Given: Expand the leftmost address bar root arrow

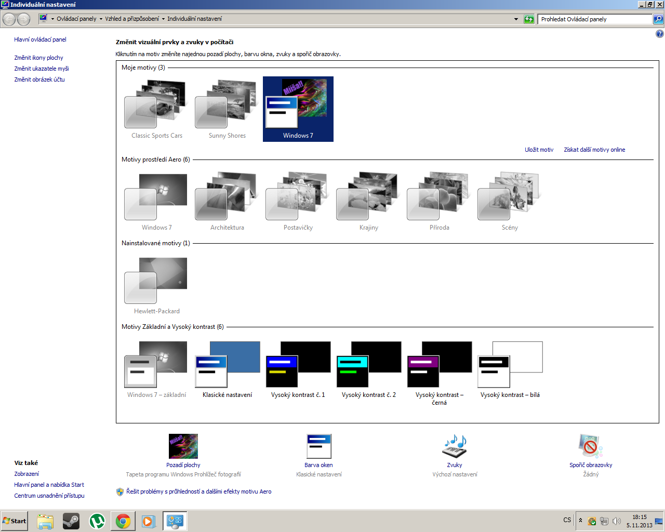Looking at the screenshot, I should pos(52,19).
